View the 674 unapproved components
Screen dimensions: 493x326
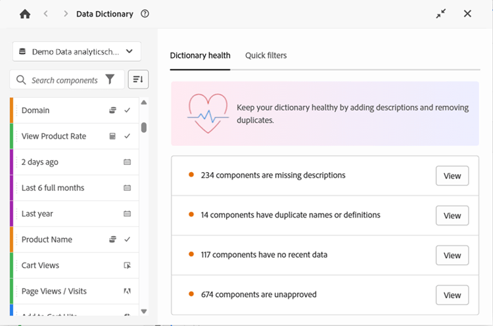pos(452,295)
